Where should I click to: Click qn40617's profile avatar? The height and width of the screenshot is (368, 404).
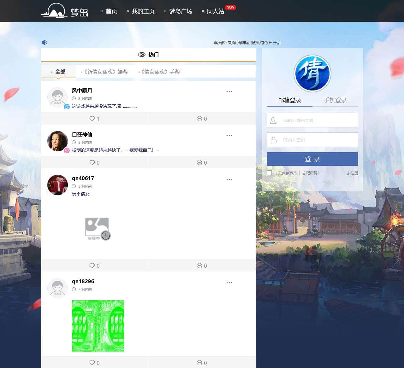(x=57, y=185)
